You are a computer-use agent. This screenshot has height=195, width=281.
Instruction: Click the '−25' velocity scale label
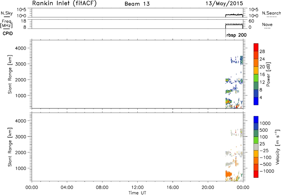tap(264, 150)
